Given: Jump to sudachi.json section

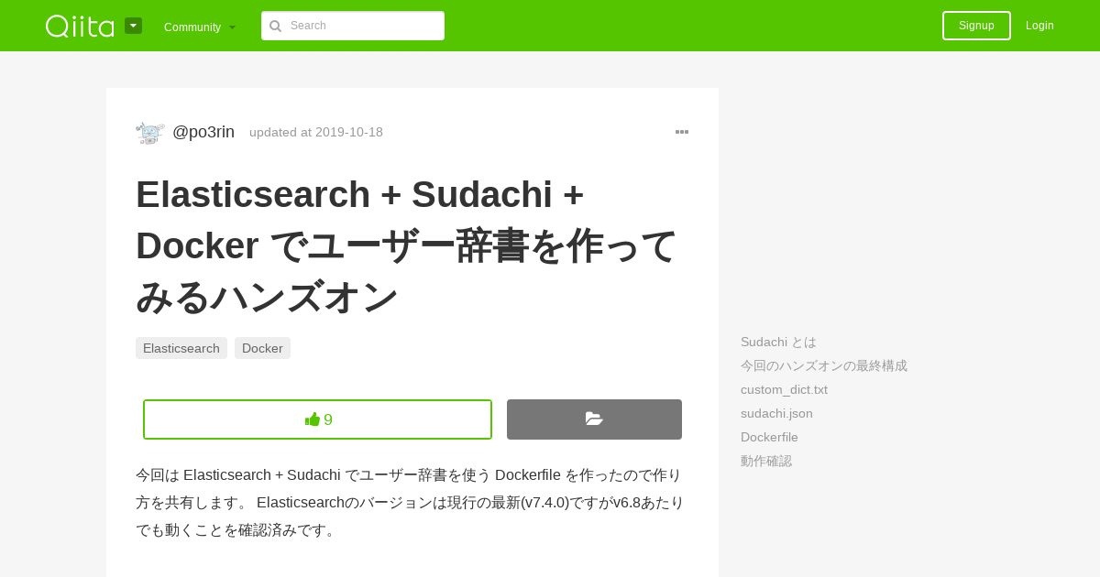Looking at the screenshot, I should tap(776, 413).
